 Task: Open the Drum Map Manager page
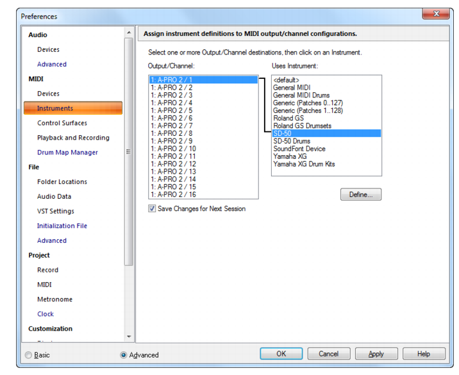[67, 152]
